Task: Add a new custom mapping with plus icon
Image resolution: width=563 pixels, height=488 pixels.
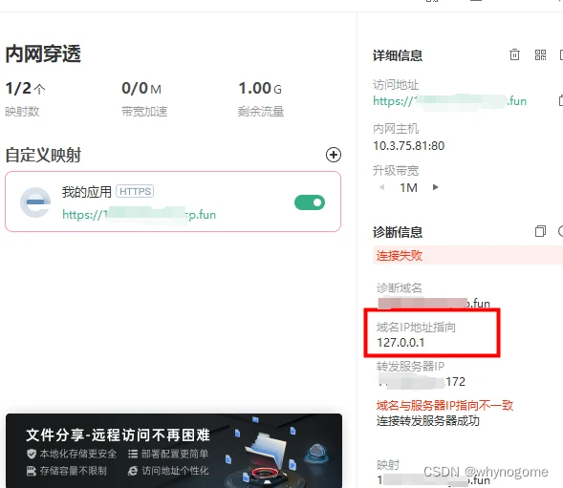Action: point(334,155)
